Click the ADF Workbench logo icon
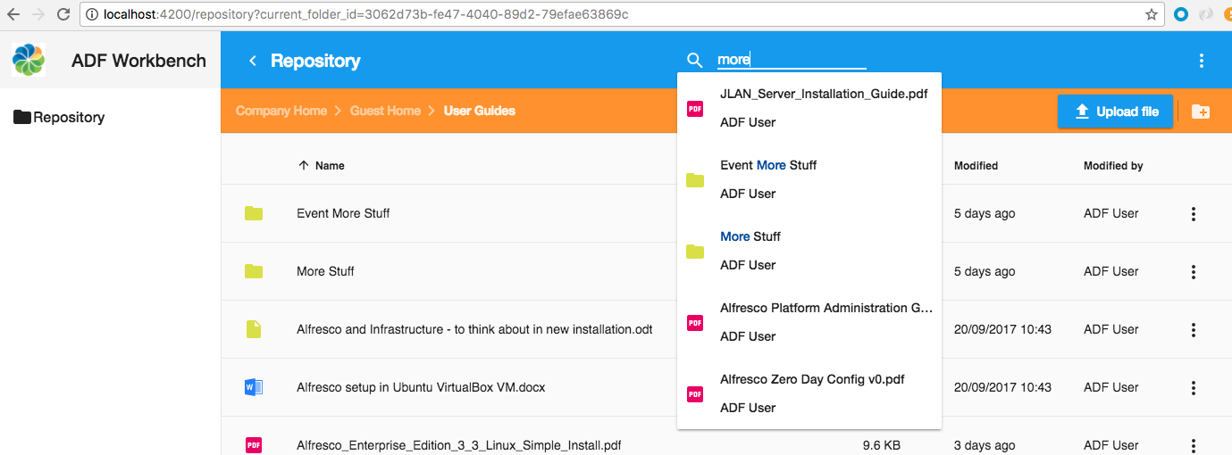The image size is (1232, 455). point(29,61)
